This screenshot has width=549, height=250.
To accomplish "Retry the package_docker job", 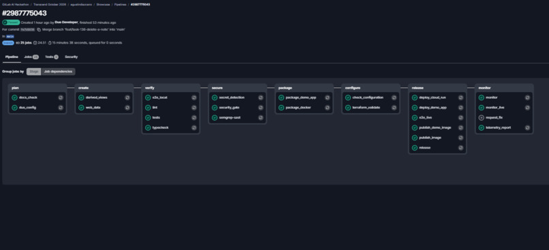I will coord(328,108).
